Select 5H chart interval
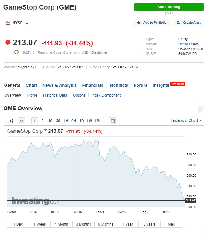 pos(74,121)
